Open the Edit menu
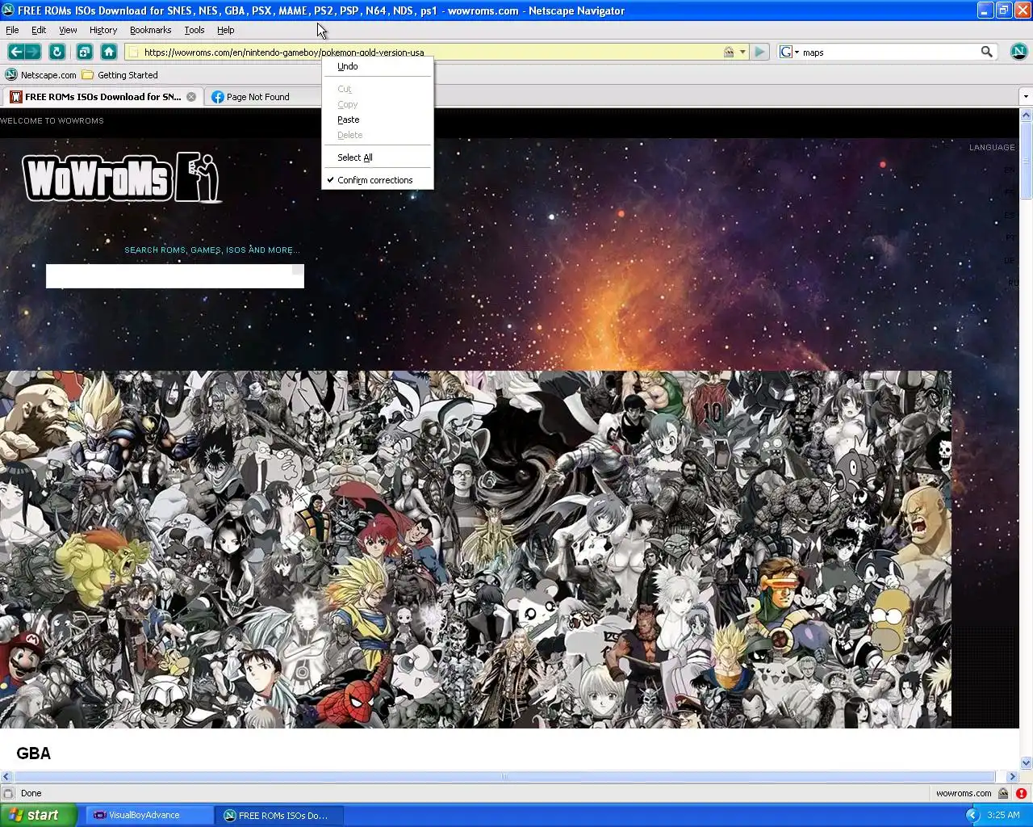The width and height of the screenshot is (1033, 827). (39, 30)
